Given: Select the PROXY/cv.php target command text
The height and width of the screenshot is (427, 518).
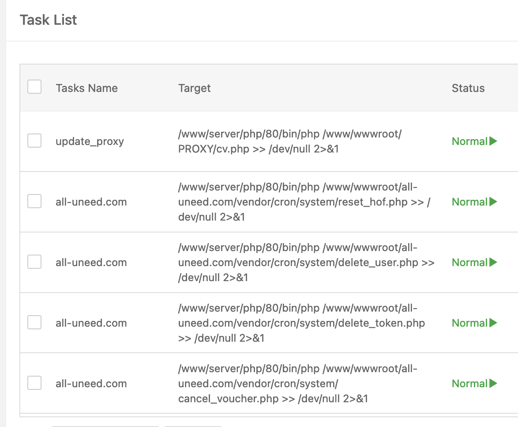Looking at the screenshot, I should [290, 141].
